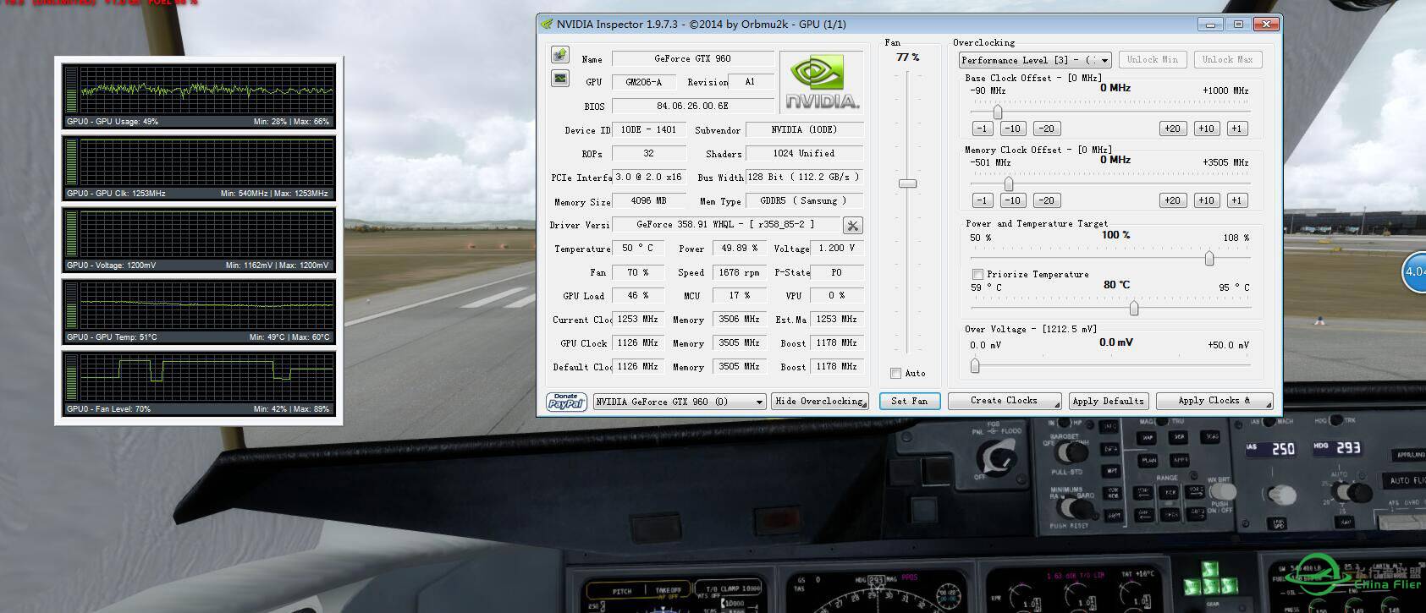Click the Shaders value 1024 Unified
Viewport: 1426px width, 613px height.
pyautogui.click(x=803, y=153)
